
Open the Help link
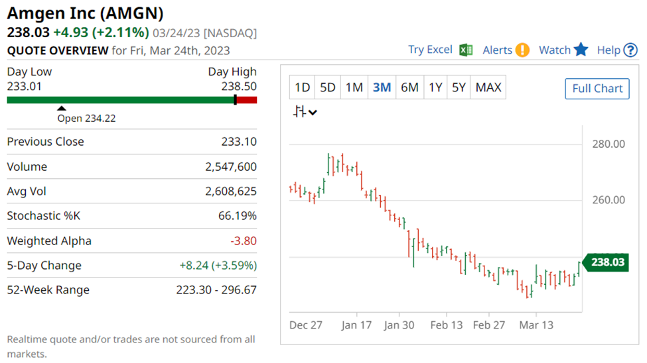point(609,50)
